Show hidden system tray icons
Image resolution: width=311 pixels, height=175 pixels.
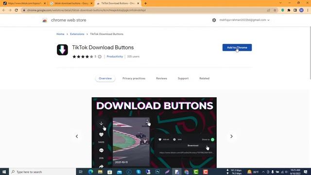click(263, 172)
